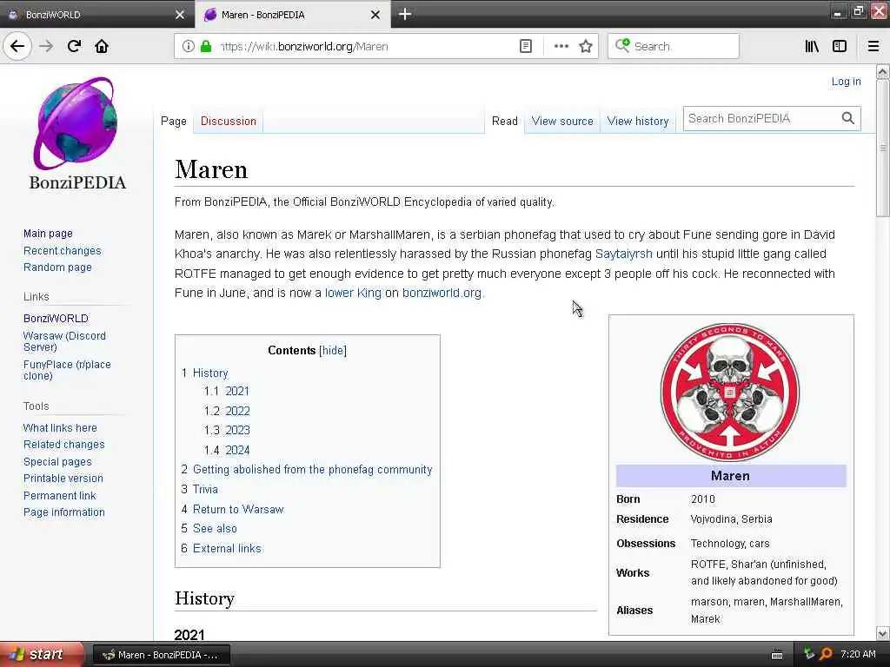The image size is (890, 667).
Task: Open page actions three-dot menu
Action: click(561, 46)
